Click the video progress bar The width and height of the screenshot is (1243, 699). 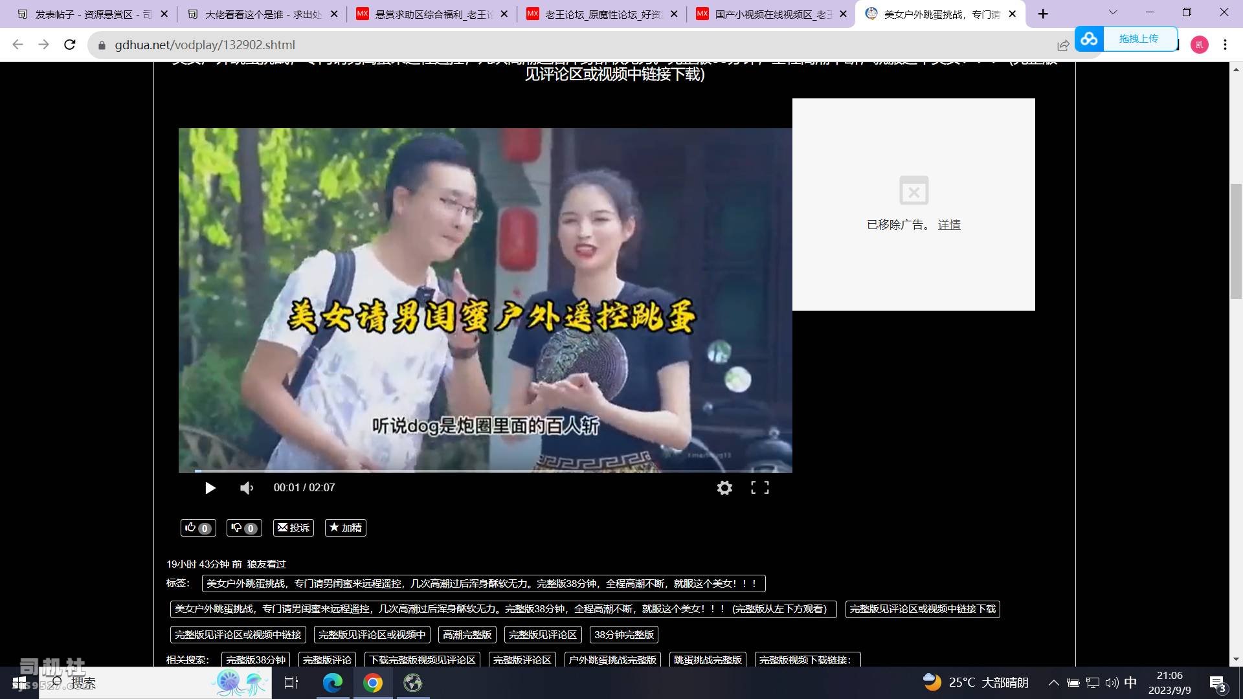486,471
